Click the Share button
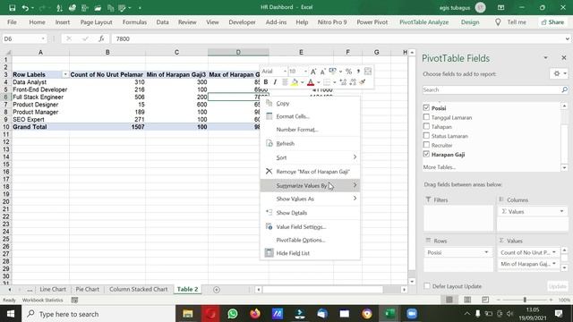 pyautogui.click(x=552, y=22)
